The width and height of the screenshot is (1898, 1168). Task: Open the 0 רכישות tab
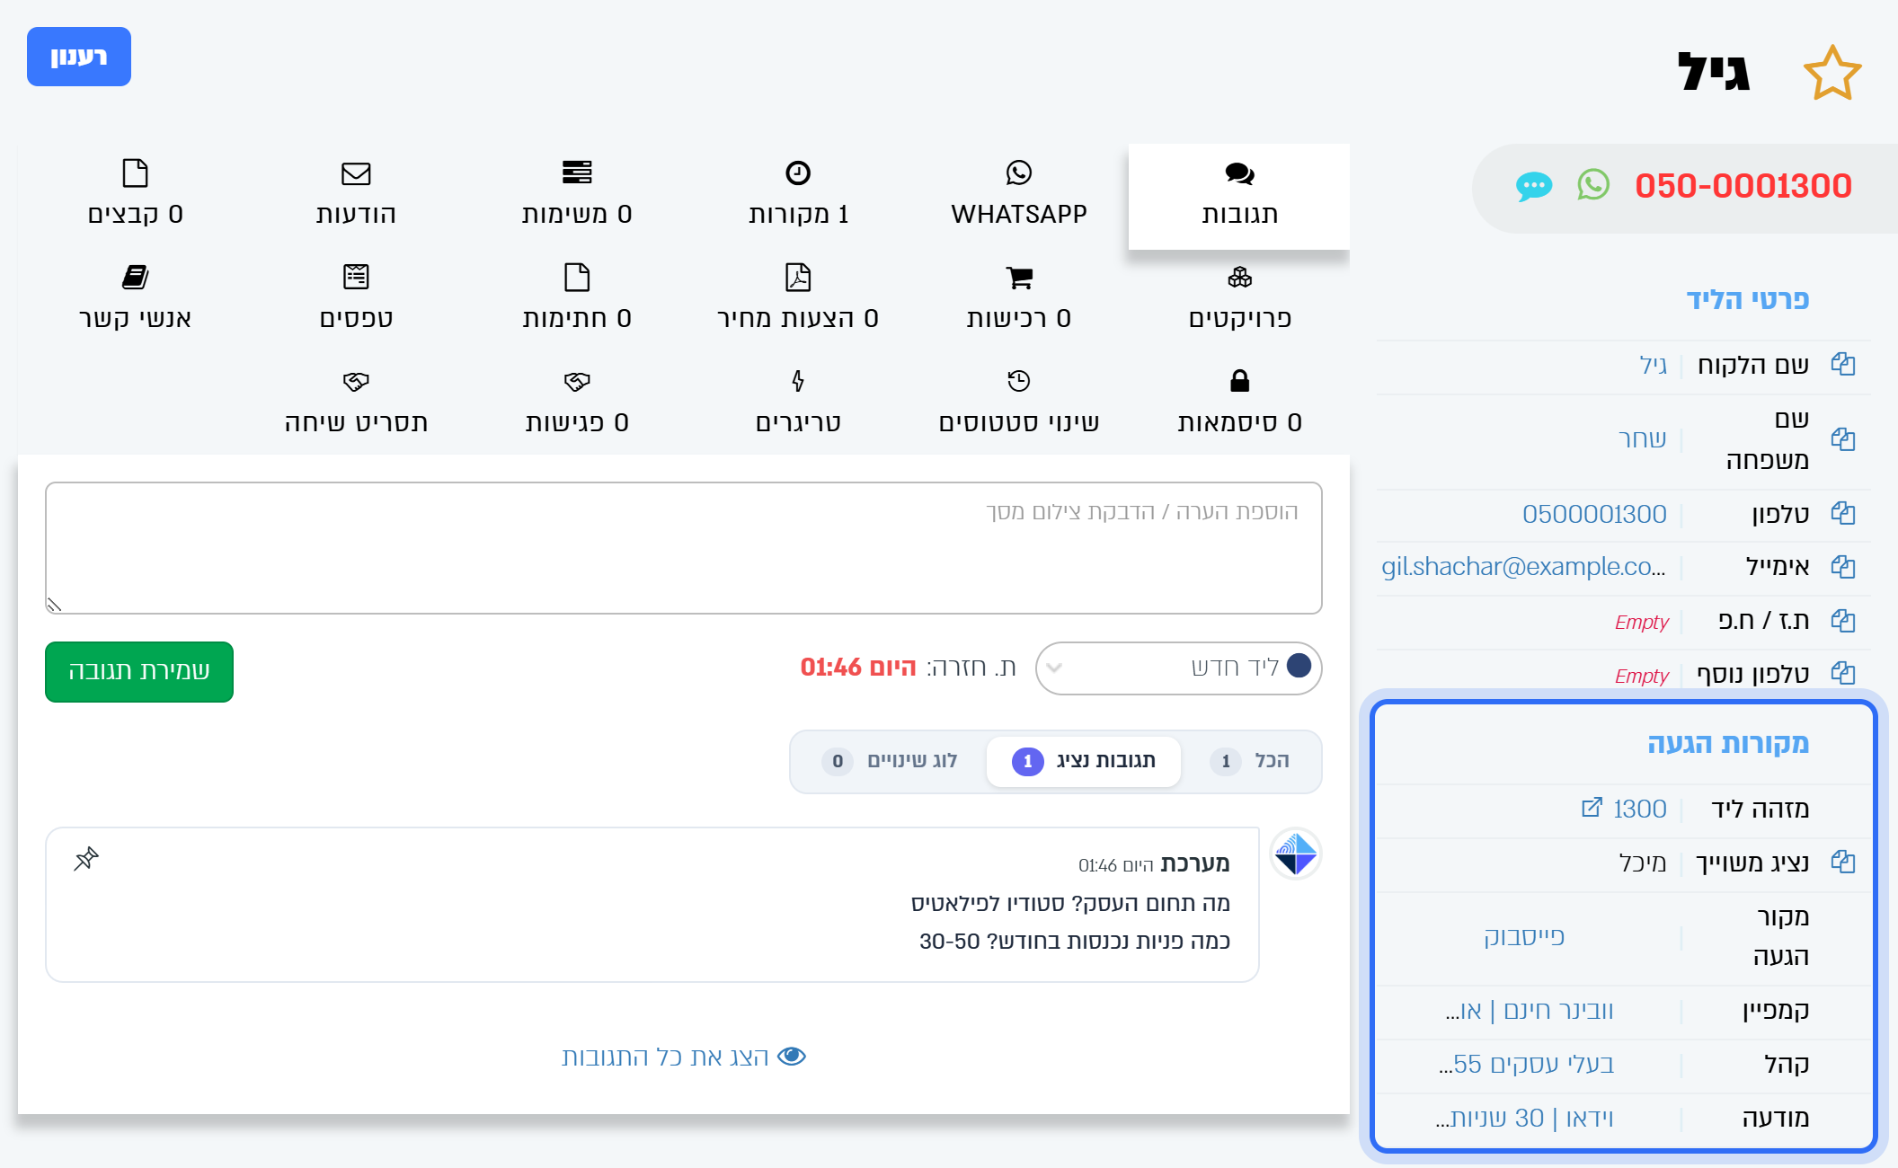coord(1019,300)
